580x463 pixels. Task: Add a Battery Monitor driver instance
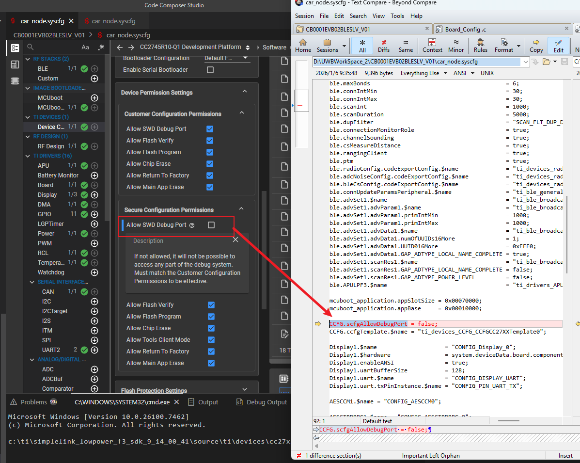(x=94, y=176)
